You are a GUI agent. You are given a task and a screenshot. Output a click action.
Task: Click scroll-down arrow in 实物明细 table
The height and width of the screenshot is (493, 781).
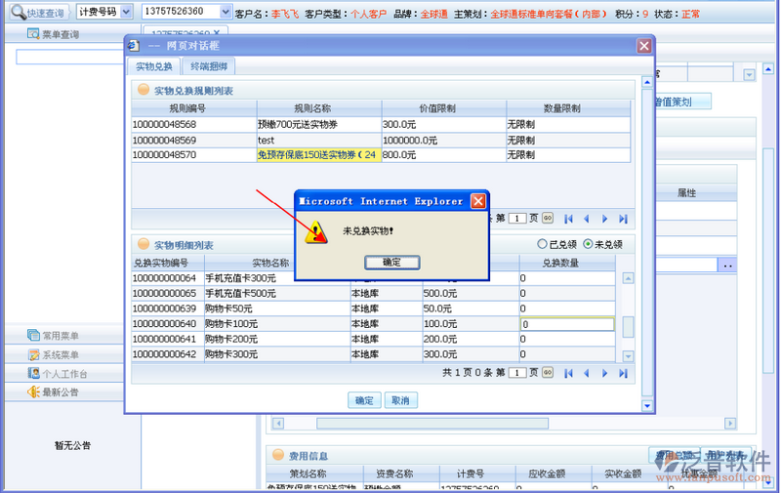tap(628, 356)
